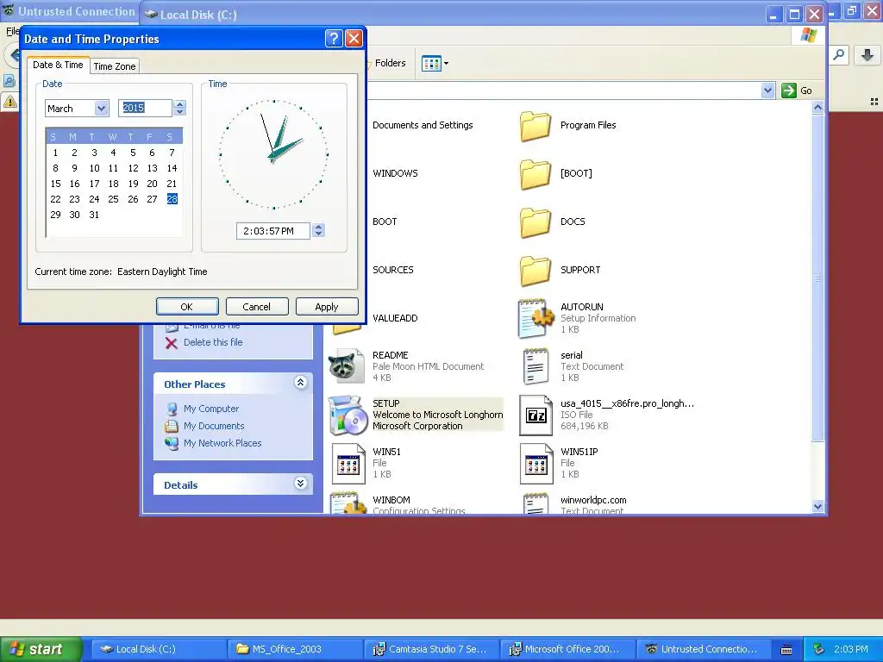Click the file list scroll down arrow
Screen dimensions: 883x662
[818, 506]
